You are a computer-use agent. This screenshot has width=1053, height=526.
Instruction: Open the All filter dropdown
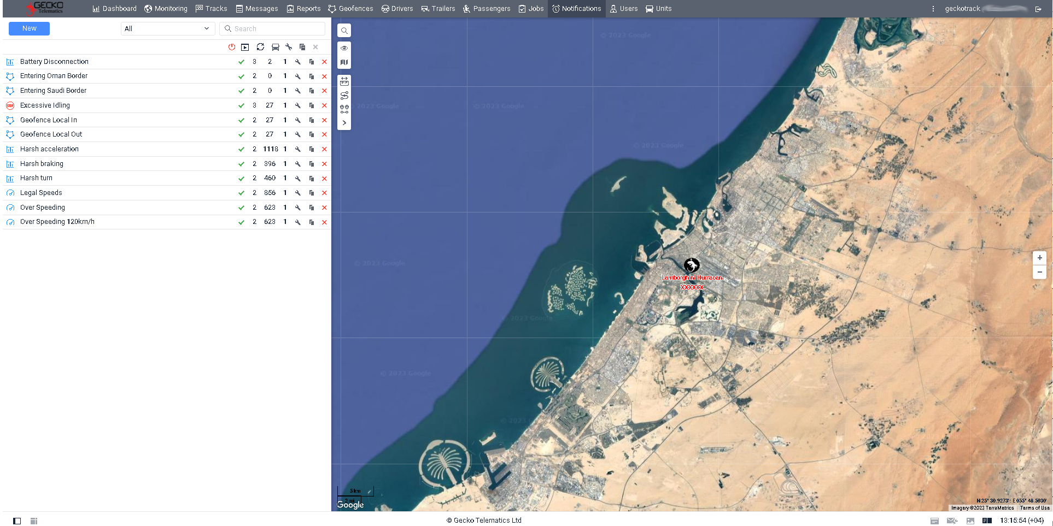167,28
